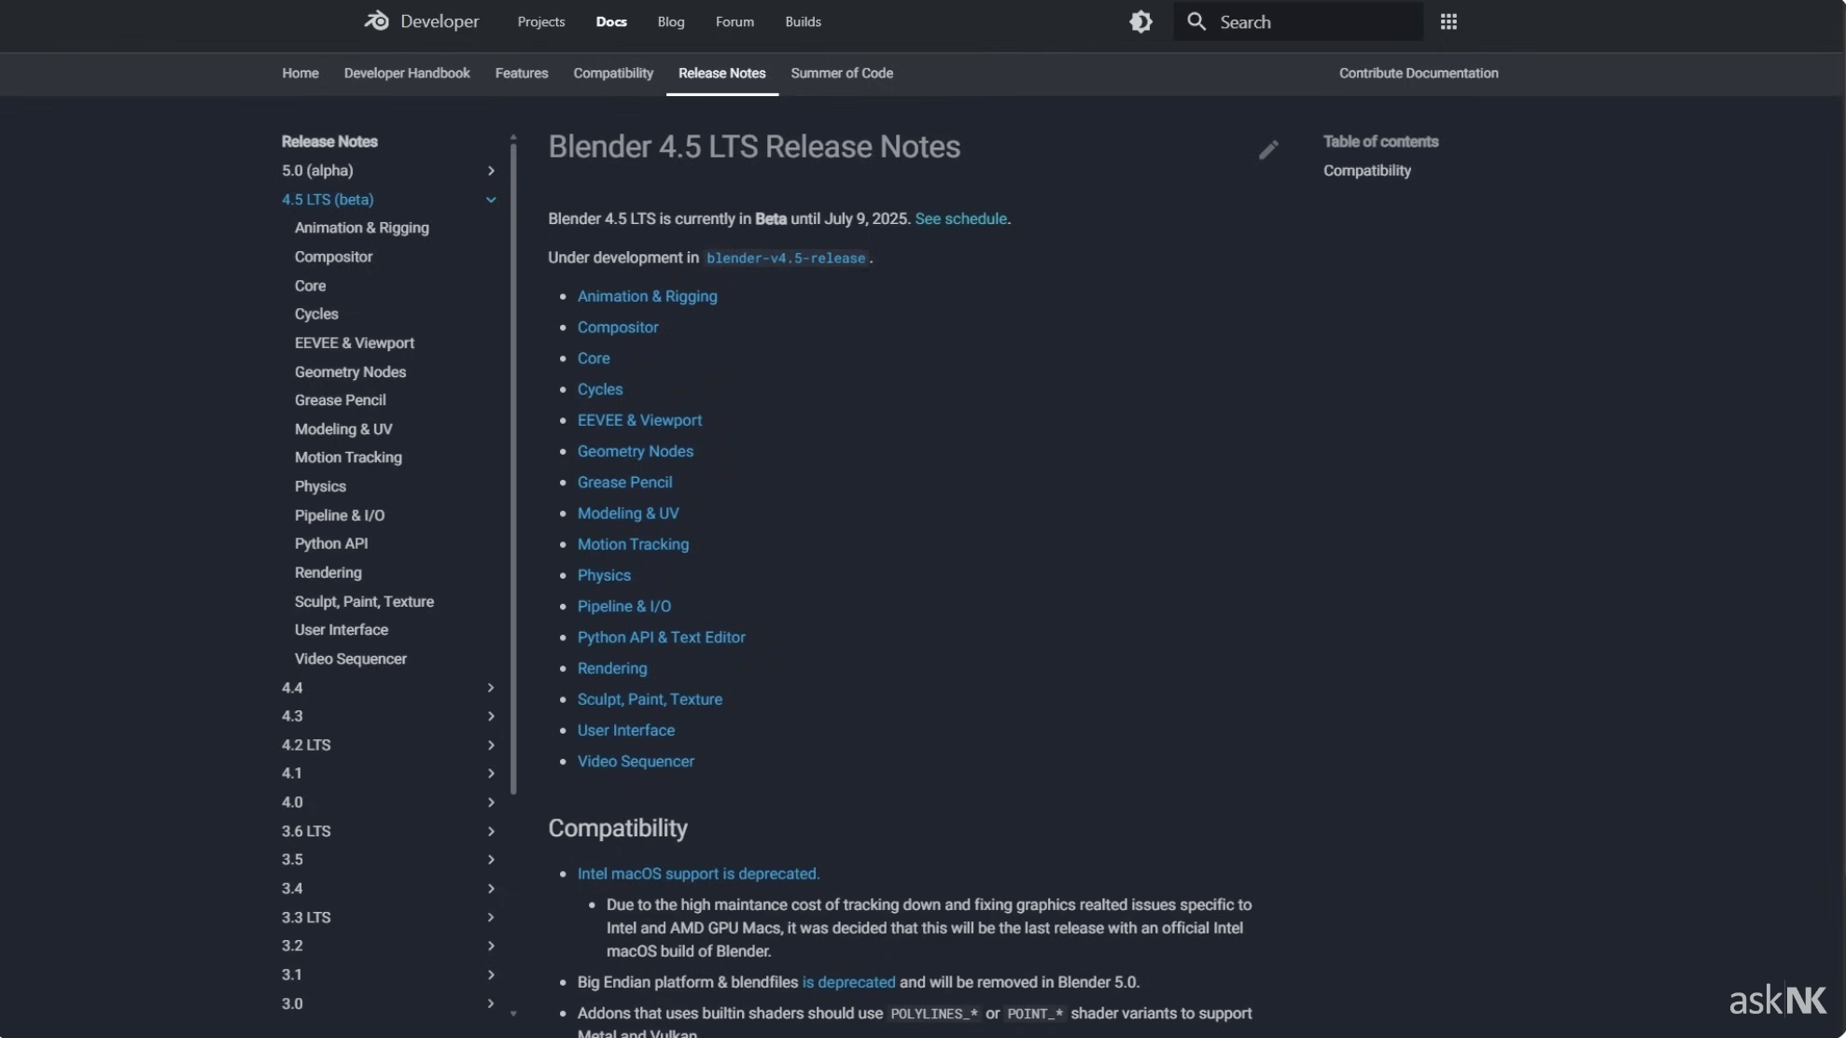
Task: Open the Blog menu item
Action: pyautogui.click(x=671, y=21)
